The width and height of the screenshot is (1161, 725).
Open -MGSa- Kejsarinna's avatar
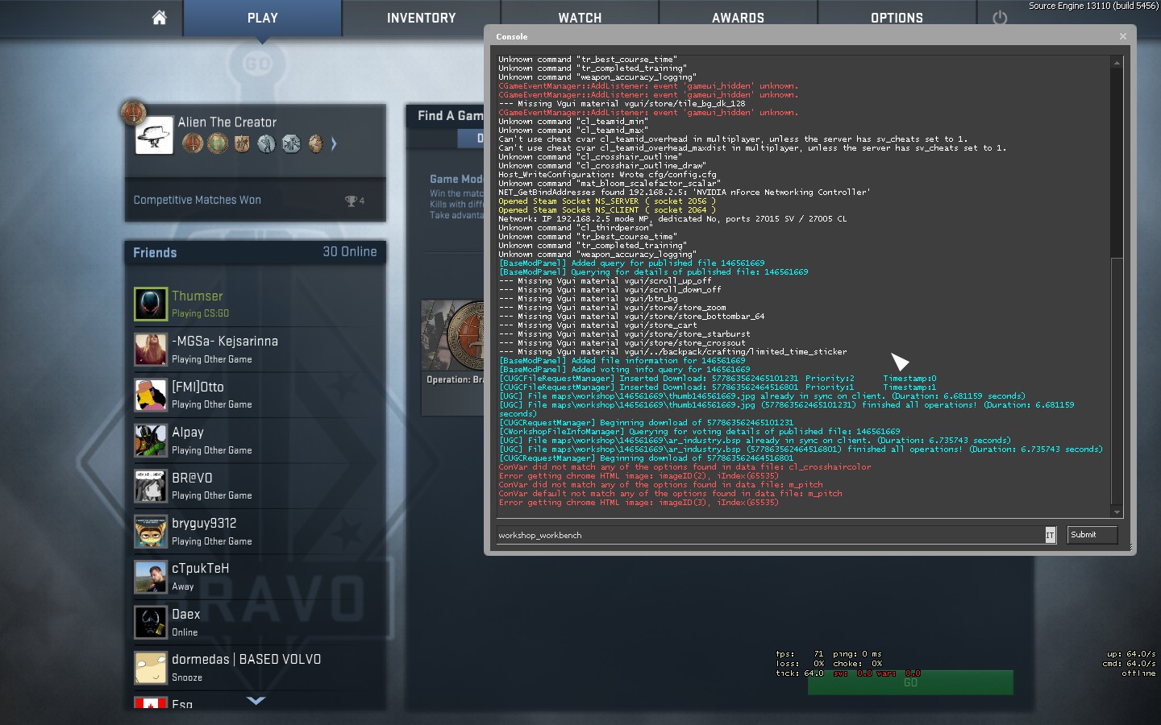[x=151, y=350]
